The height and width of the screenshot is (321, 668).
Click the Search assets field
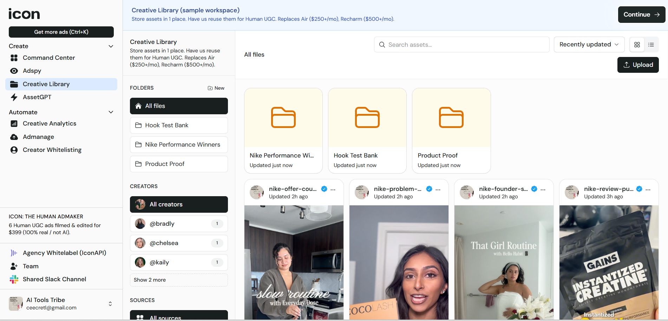(x=461, y=45)
